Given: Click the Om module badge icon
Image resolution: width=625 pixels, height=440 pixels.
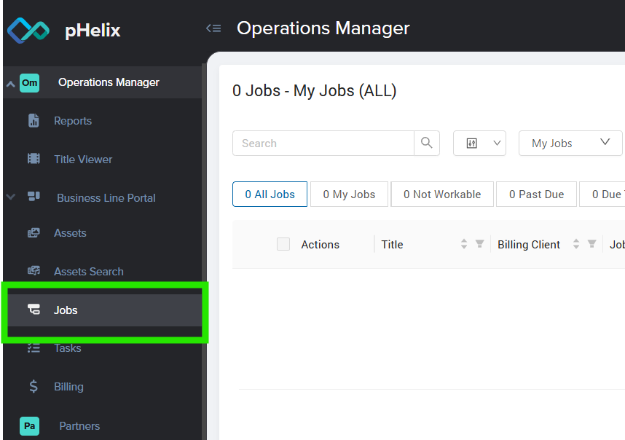Looking at the screenshot, I should [x=29, y=83].
